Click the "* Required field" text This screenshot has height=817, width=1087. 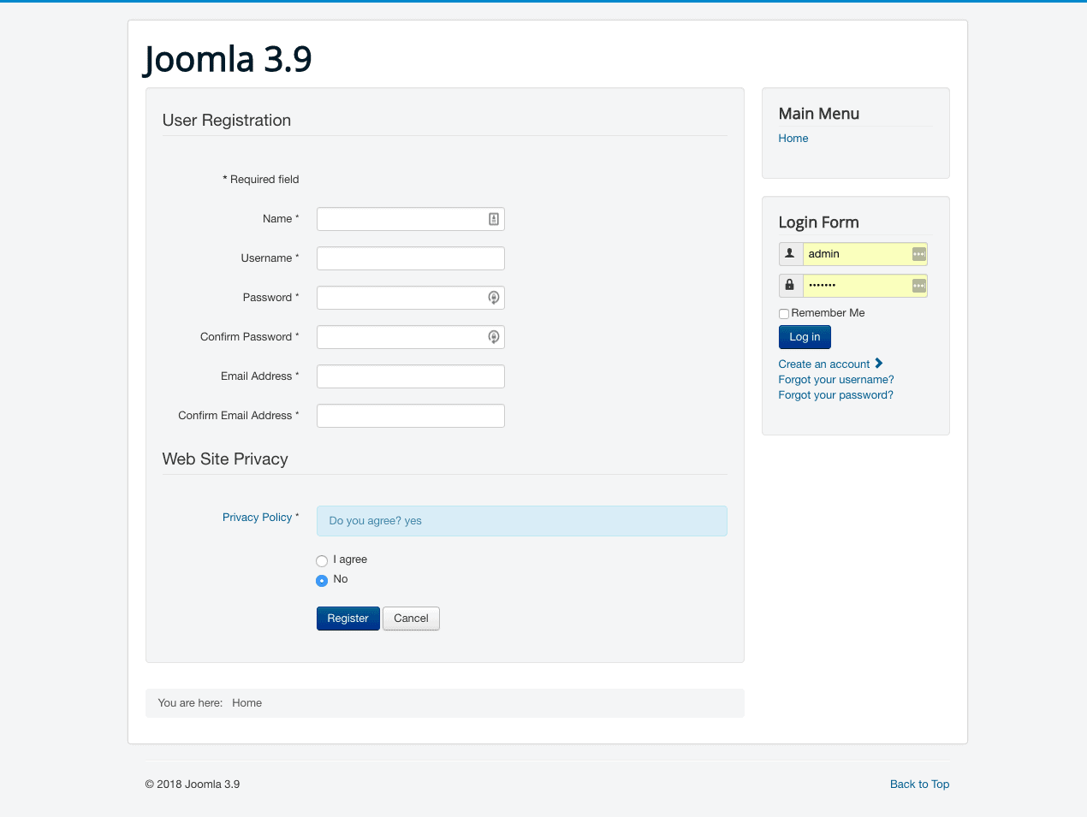[x=261, y=180]
